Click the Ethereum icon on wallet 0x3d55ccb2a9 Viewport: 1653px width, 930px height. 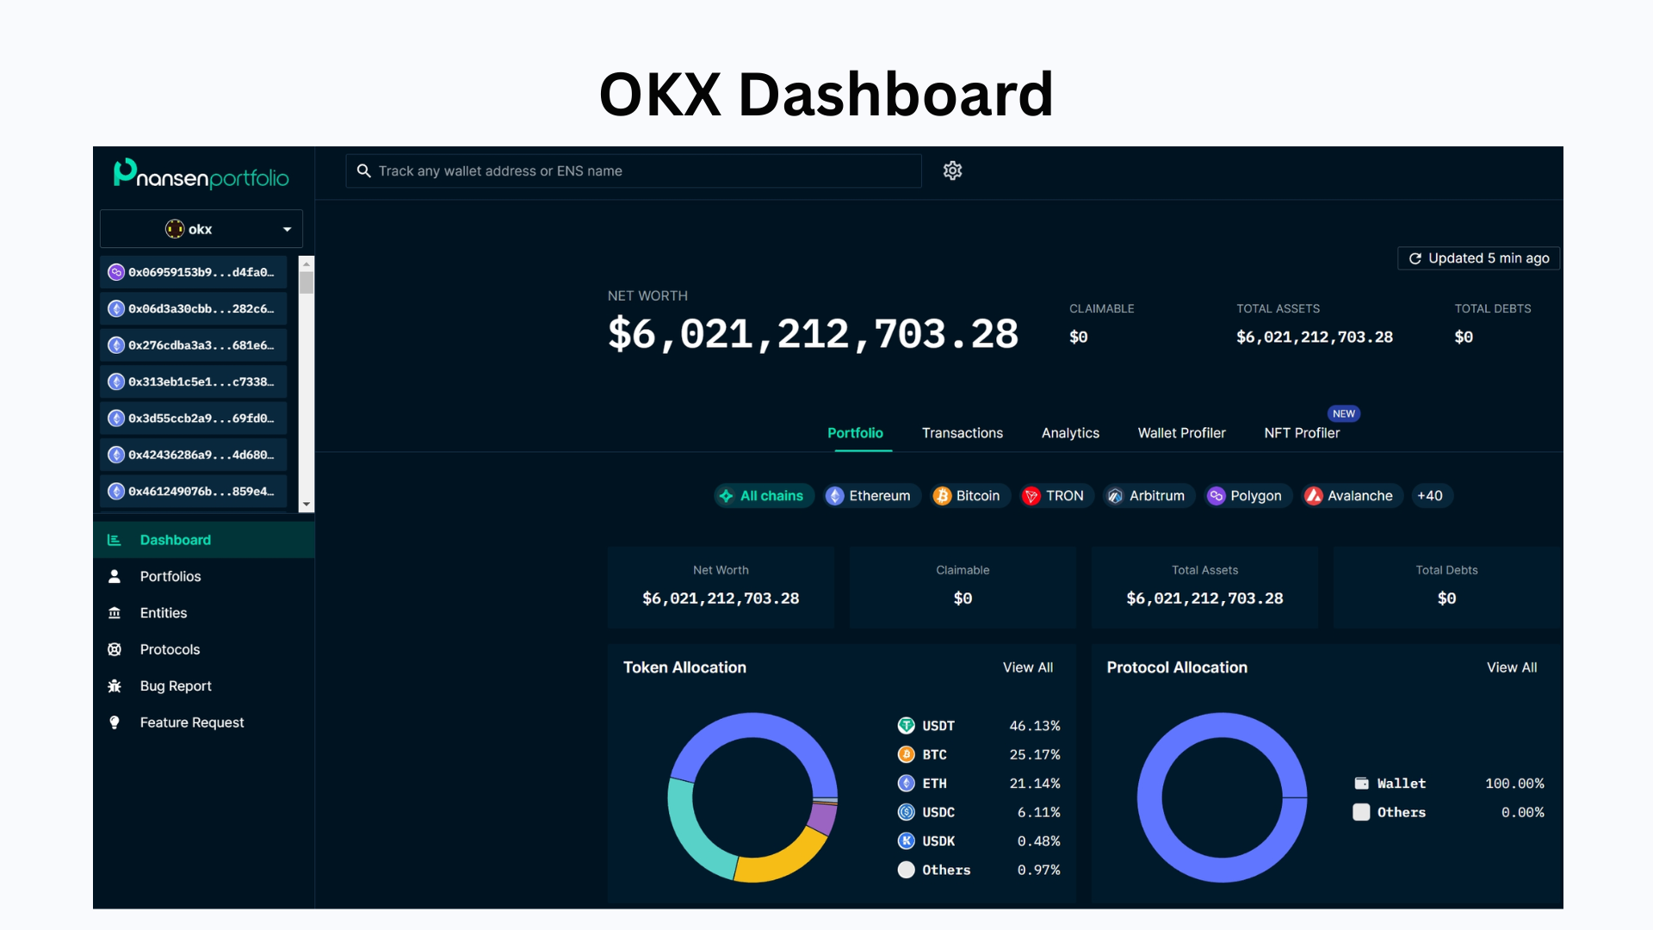tap(116, 418)
